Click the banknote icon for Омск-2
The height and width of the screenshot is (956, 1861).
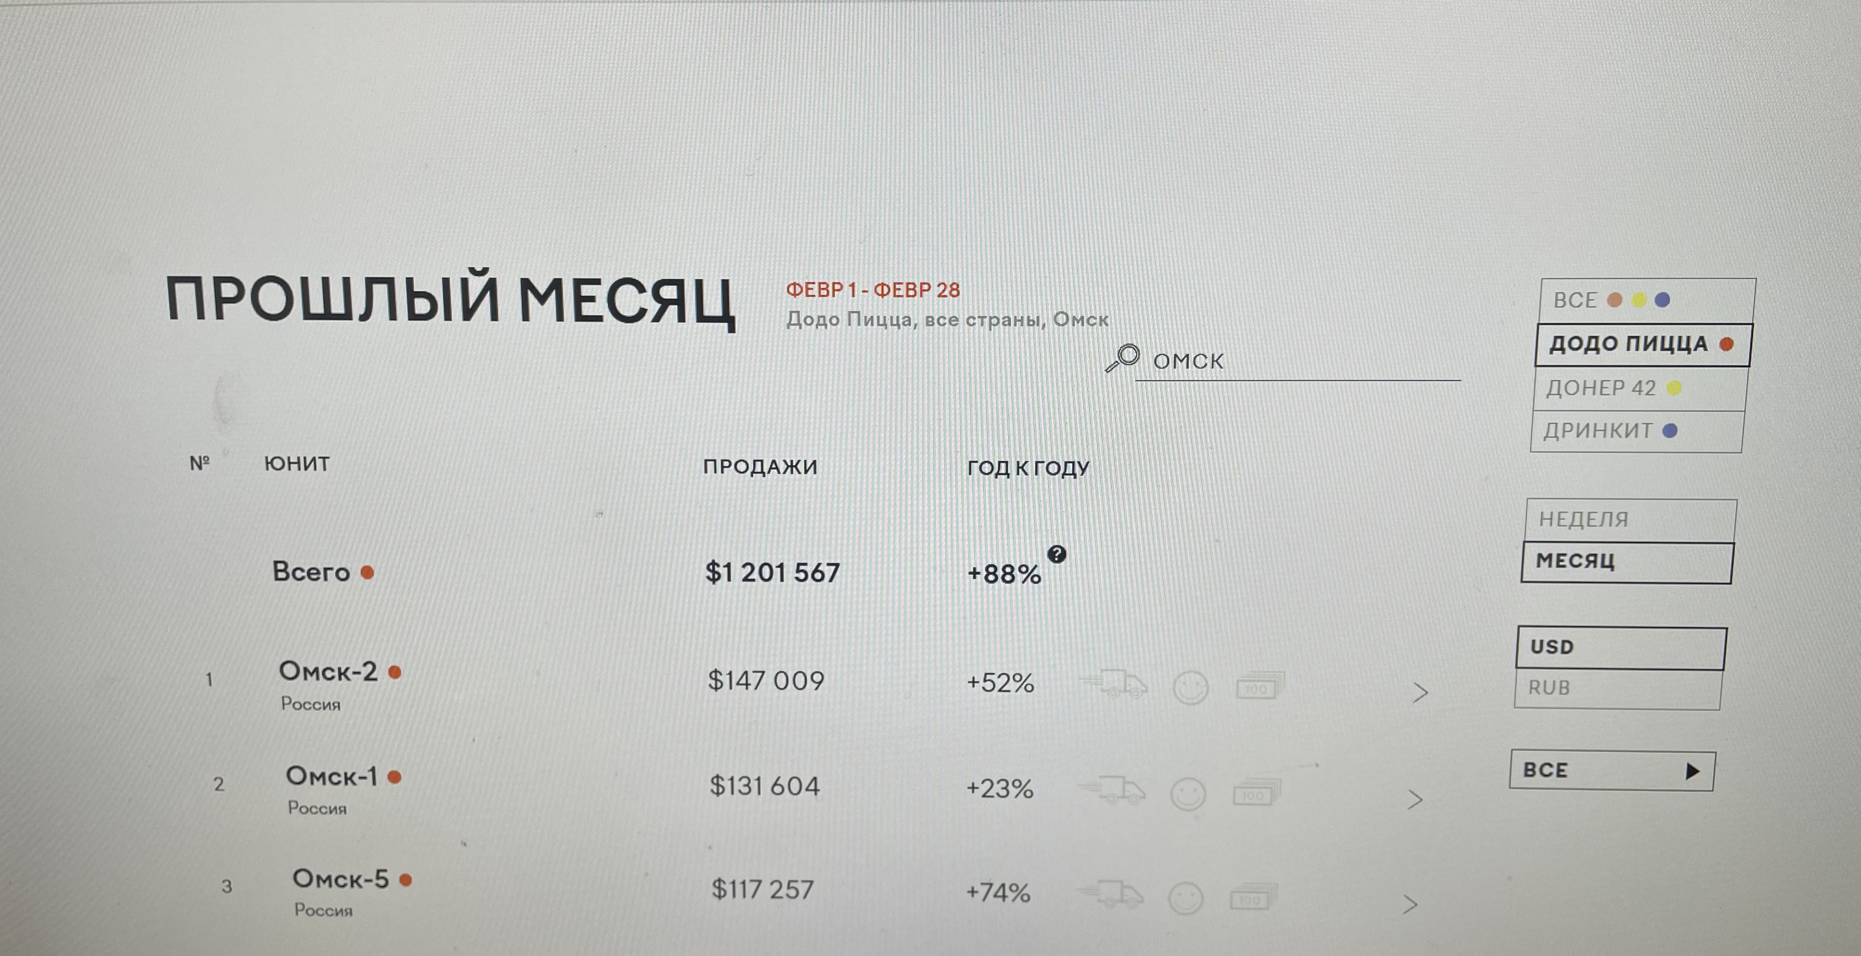coord(1258,687)
